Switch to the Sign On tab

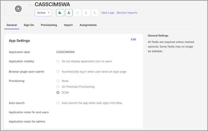pos(29,25)
